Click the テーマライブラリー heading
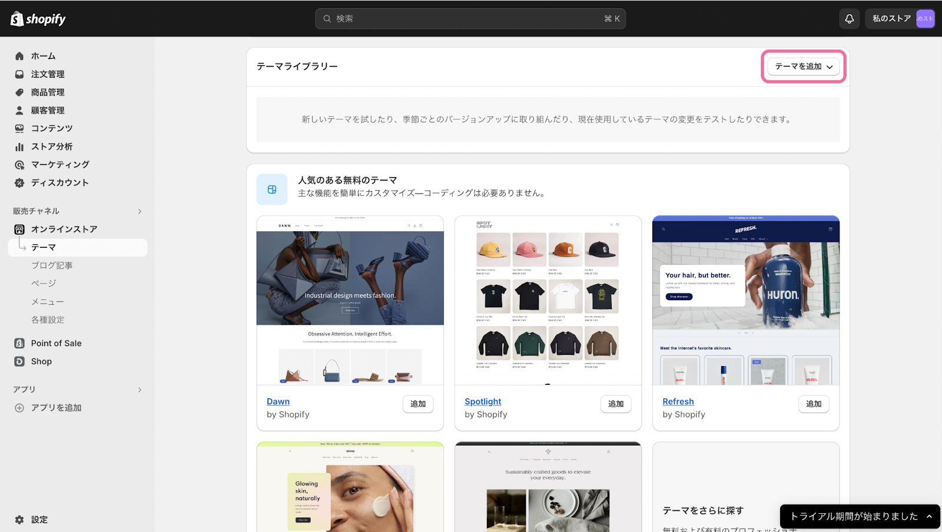Screen dimensions: 942x532 297,66
